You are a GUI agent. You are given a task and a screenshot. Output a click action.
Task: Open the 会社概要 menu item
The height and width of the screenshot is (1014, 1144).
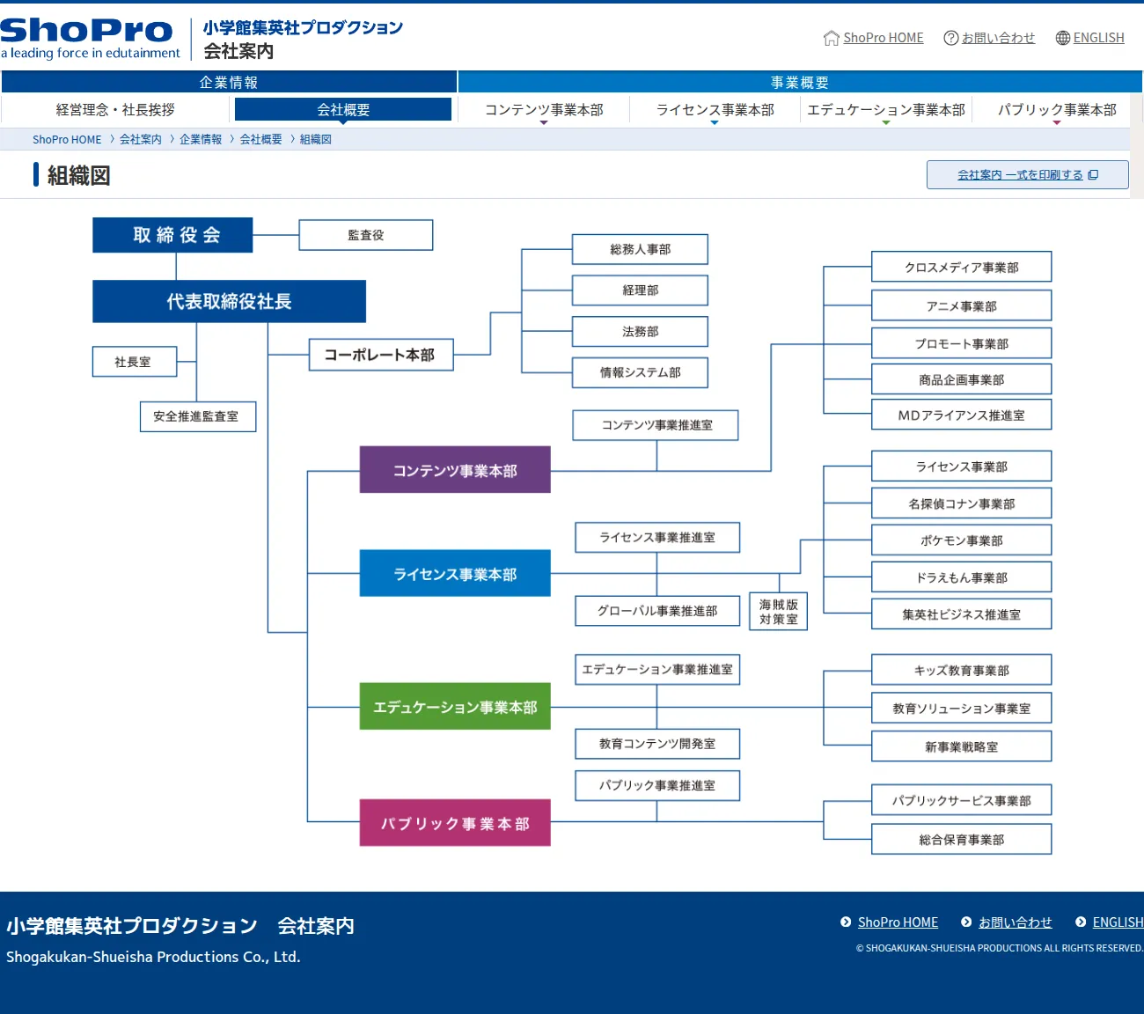click(x=343, y=110)
